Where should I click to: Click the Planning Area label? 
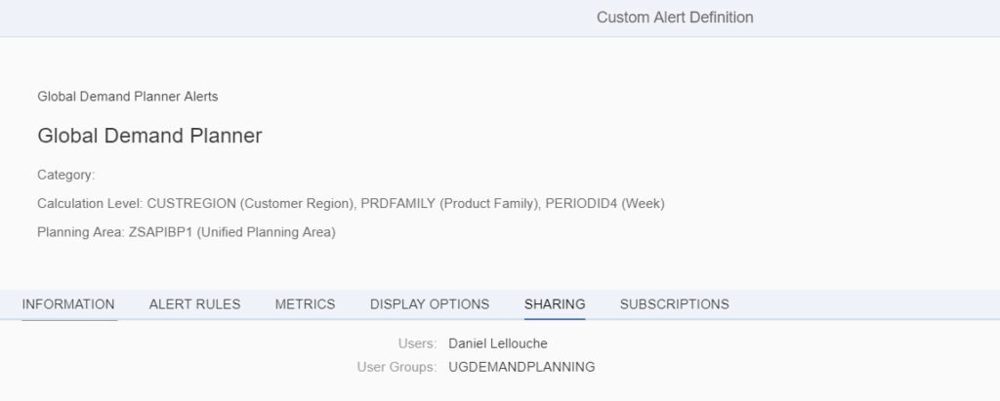81,232
